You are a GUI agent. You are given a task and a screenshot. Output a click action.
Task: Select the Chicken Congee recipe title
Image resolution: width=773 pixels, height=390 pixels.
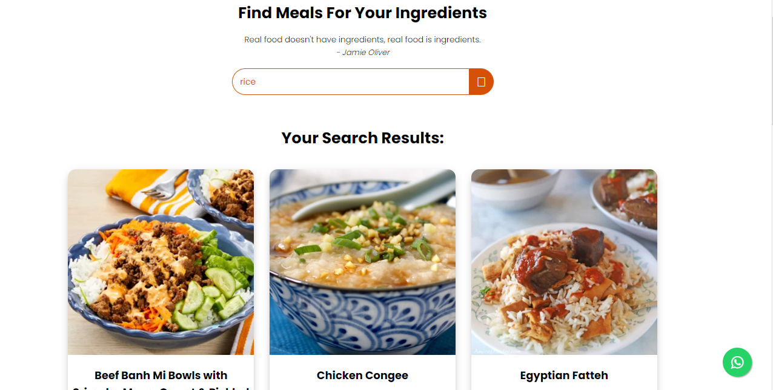coord(362,375)
